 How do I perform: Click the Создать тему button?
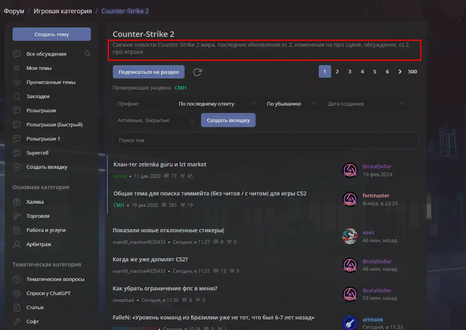coord(52,34)
